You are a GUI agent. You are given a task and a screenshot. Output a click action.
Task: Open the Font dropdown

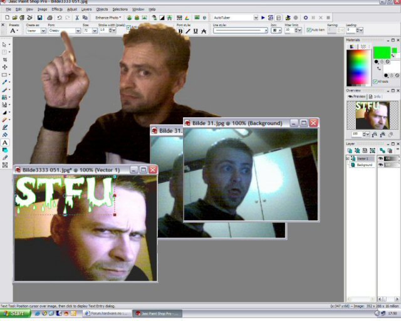(78, 31)
